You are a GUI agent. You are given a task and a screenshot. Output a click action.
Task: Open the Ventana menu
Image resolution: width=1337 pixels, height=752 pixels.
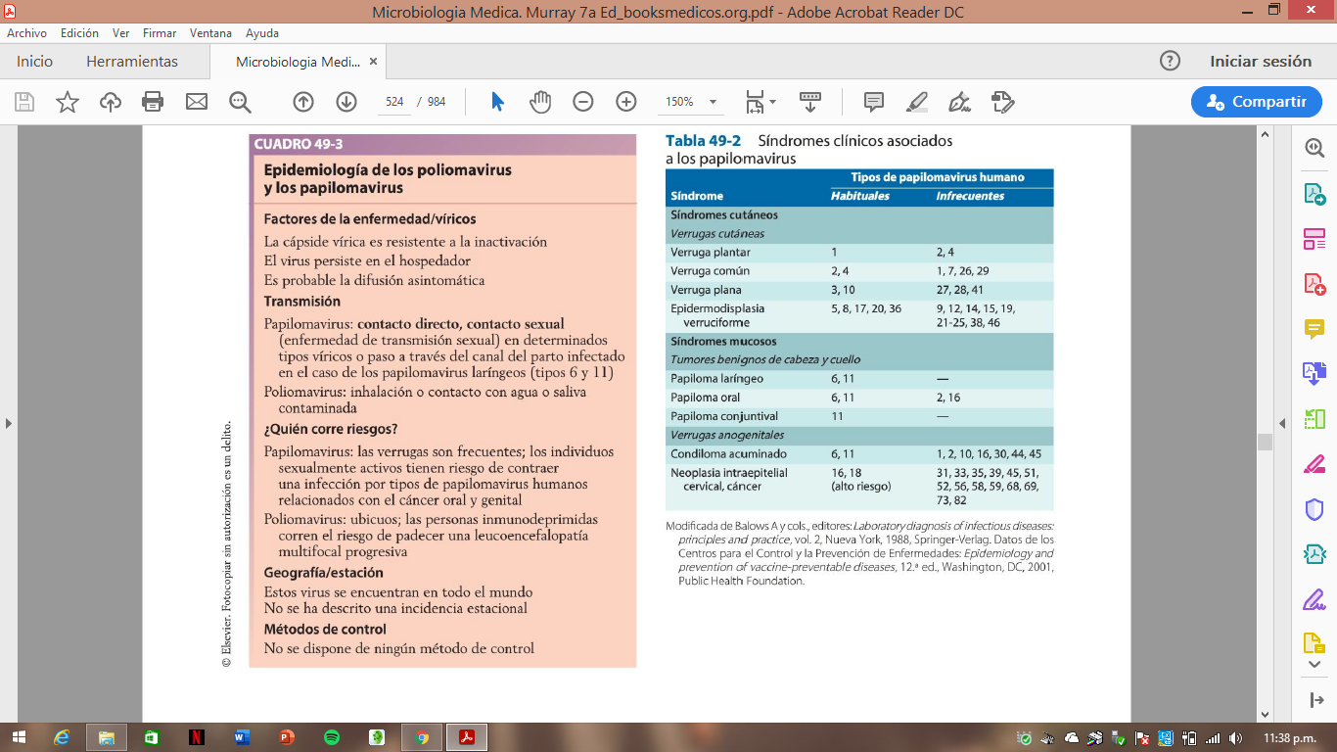(210, 32)
